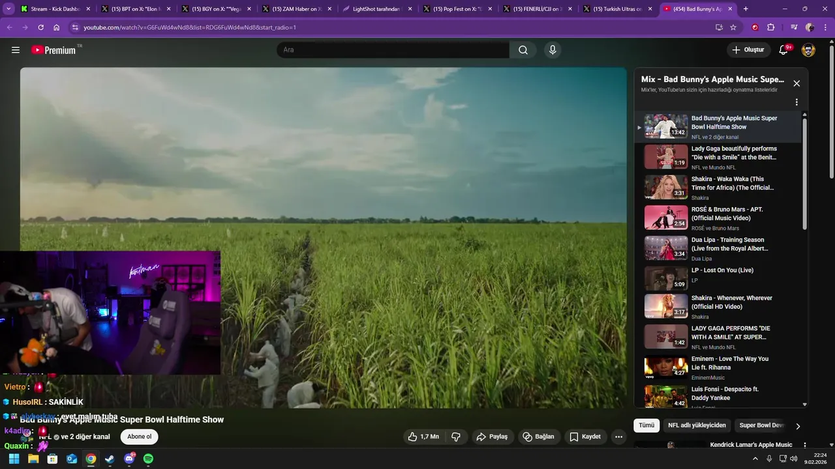Play Eminem Love The Way You Lie
The width and height of the screenshot is (835, 469).
(x=717, y=367)
